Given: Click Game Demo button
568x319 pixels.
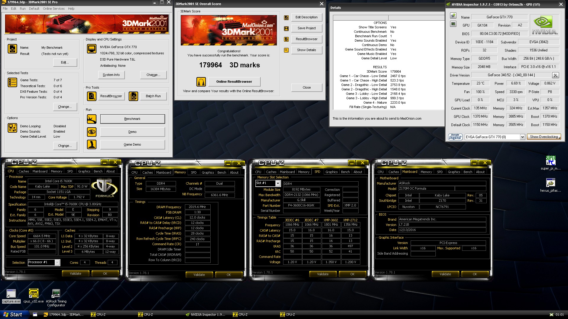Looking at the screenshot, I should 133,145.
